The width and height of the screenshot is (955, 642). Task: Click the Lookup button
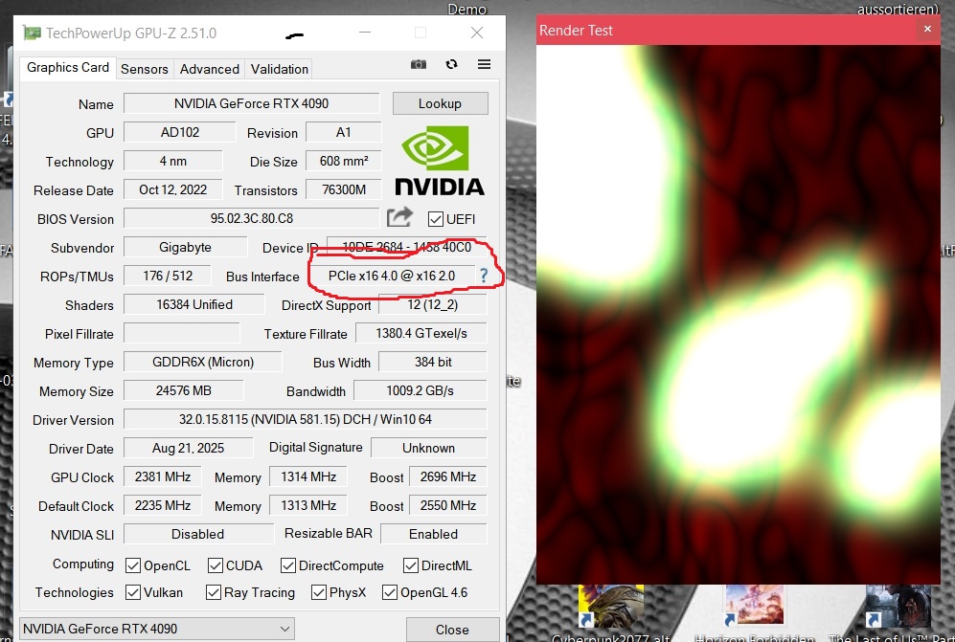click(x=440, y=103)
